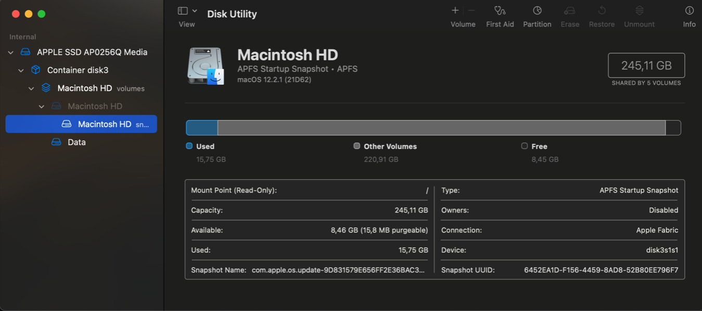Click the Capacity value 245,11 GB in table
Screen dimensions: 702x311
point(412,210)
